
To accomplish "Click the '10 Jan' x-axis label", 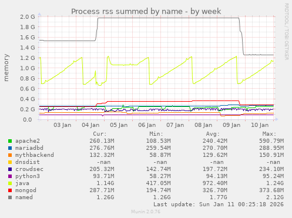I will 260,125.
